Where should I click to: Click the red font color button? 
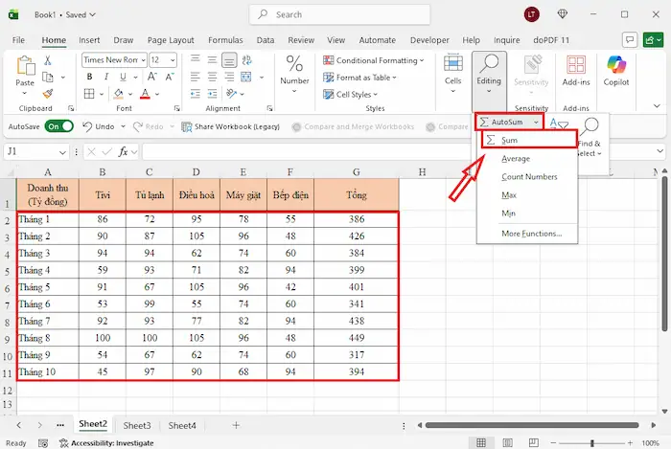(145, 94)
